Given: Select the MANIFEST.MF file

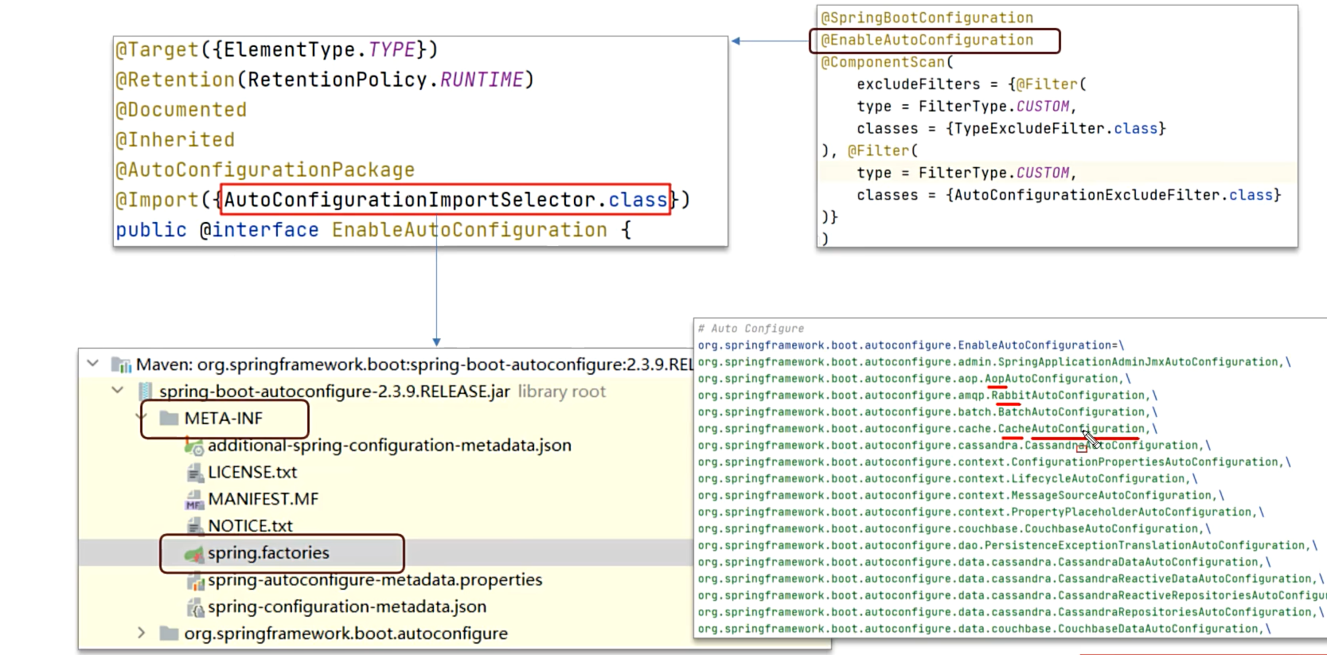Looking at the screenshot, I should (x=263, y=499).
